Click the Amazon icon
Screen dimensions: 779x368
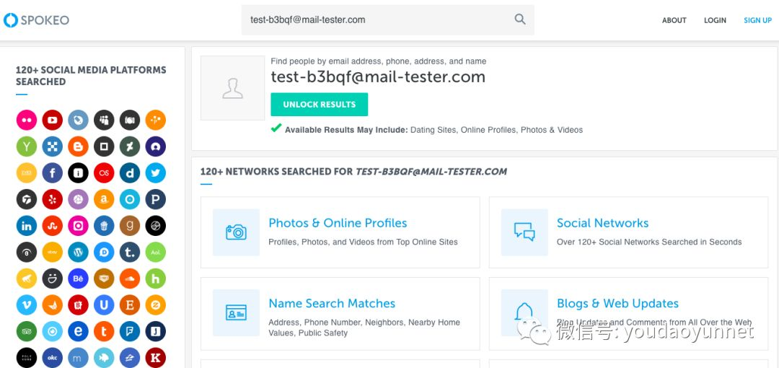[x=104, y=199]
